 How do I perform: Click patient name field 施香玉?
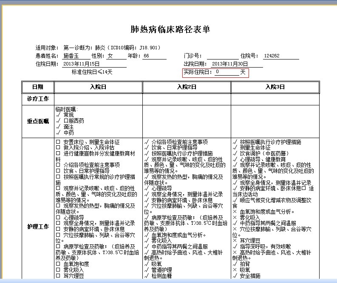pyautogui.click(x=76, y=56)
